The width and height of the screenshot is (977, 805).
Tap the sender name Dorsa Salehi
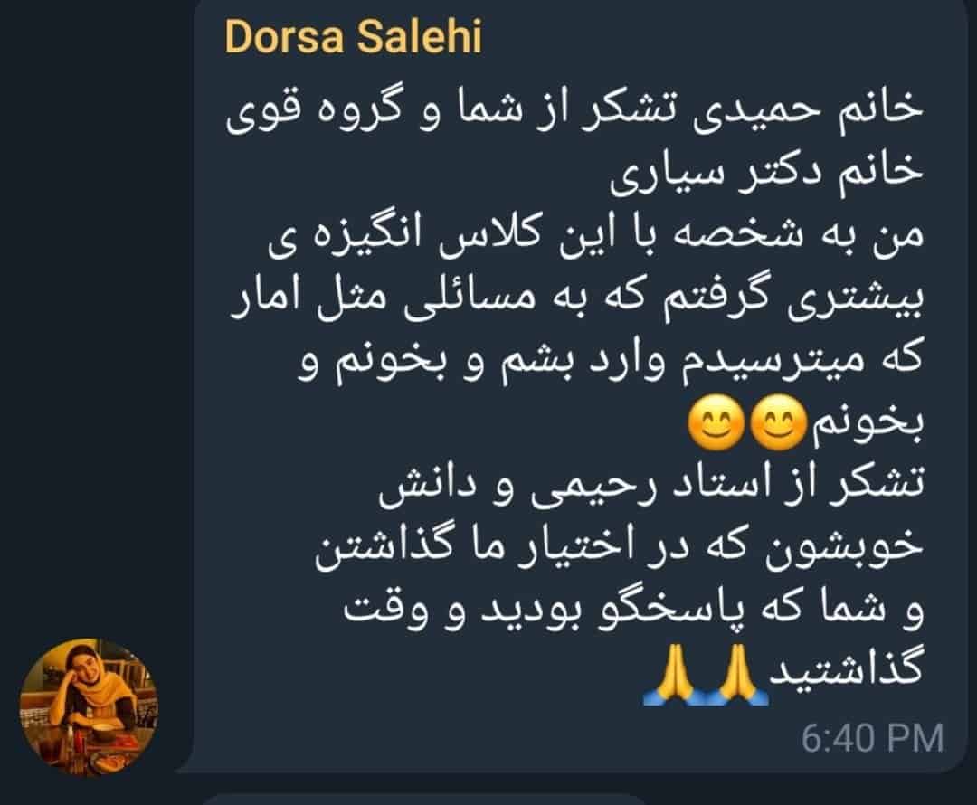(354, 37)
